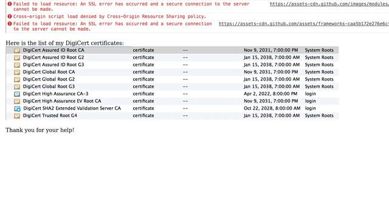Click System Roots in the DigiCert Global Root CA row
This screenshot has width=389, height=218.
point(319,72)
